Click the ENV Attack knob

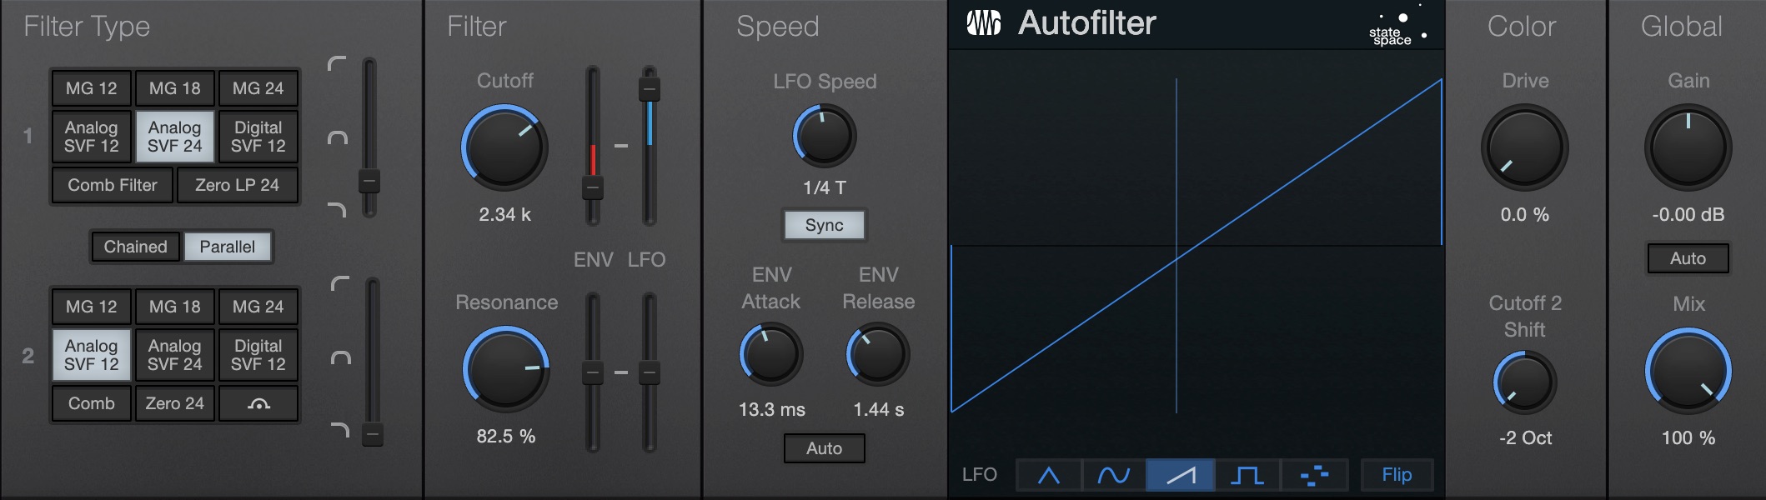[771, 355]
